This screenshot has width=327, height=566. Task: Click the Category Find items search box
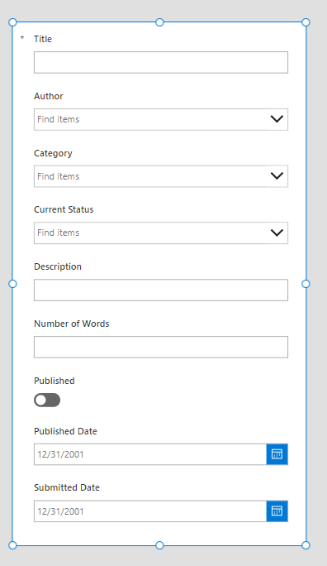pos(150,176)
